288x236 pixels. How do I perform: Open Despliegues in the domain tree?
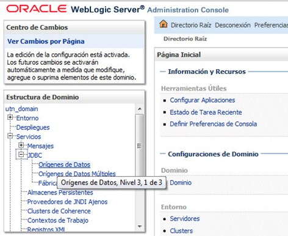coord(33,127)
